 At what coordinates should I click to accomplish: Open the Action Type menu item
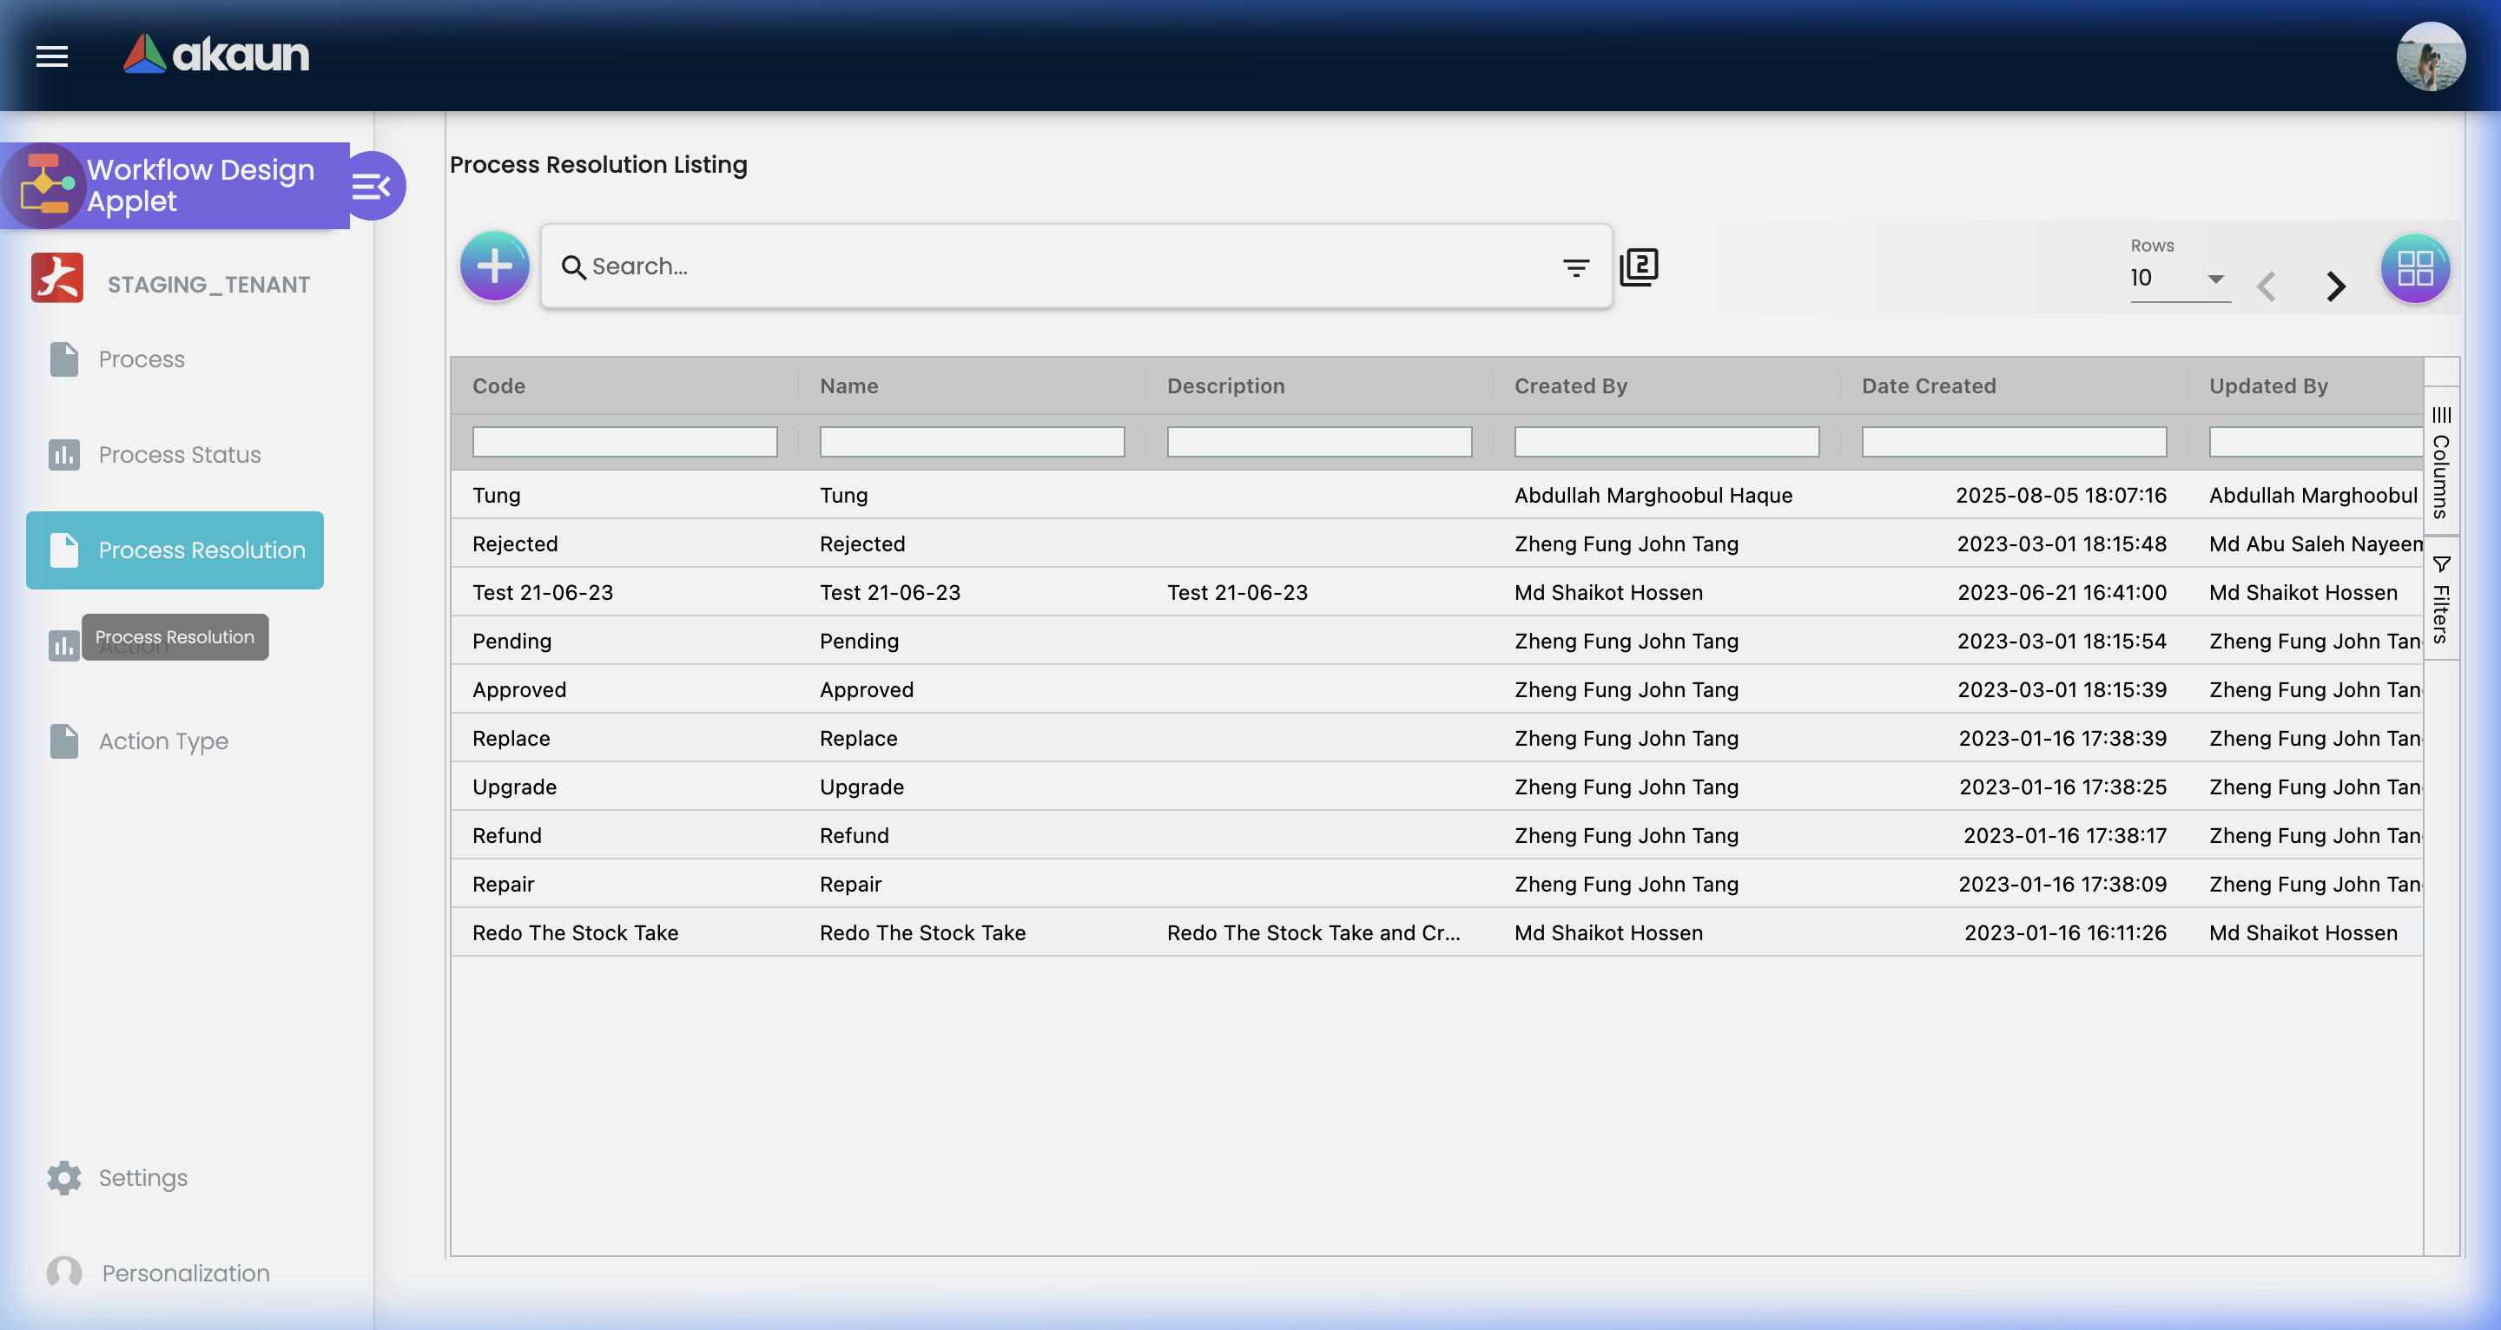163,741
